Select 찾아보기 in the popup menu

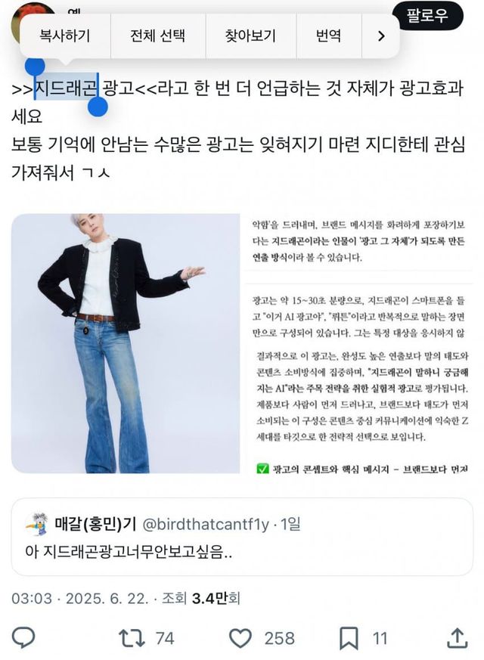click(x=250, y=36)
